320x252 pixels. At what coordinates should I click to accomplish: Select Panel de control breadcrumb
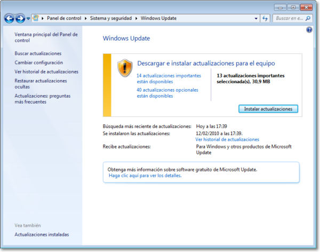(x=64, y=18)
